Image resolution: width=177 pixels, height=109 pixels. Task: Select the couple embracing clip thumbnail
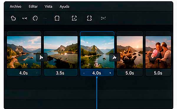[x=158, y=52]
